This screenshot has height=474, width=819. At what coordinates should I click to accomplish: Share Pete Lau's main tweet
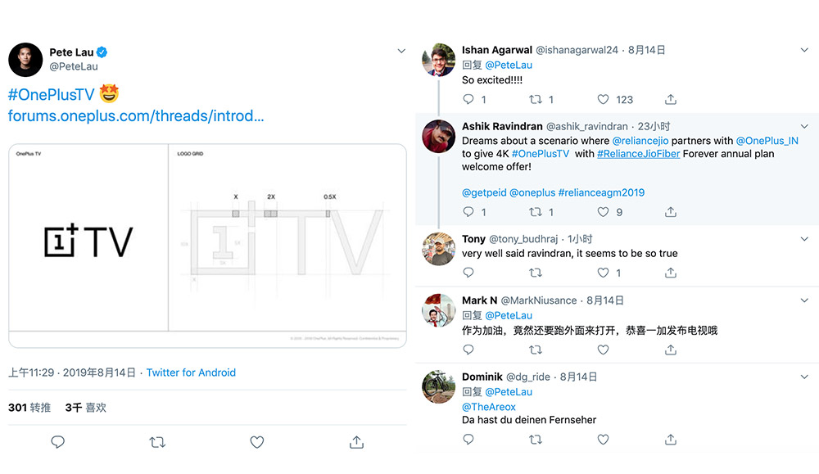click(x=356, y=442)
